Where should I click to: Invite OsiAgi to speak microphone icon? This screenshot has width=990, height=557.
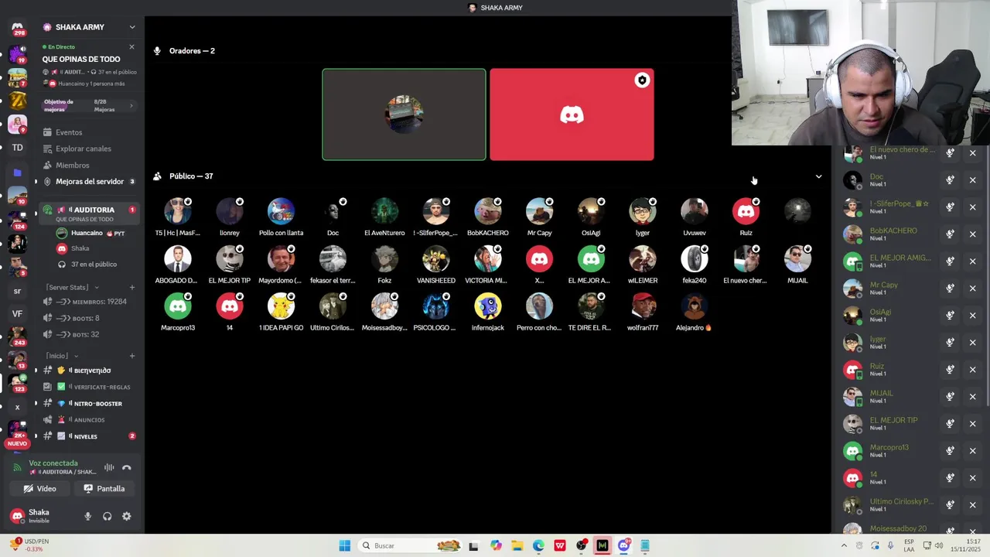point(950,316)
